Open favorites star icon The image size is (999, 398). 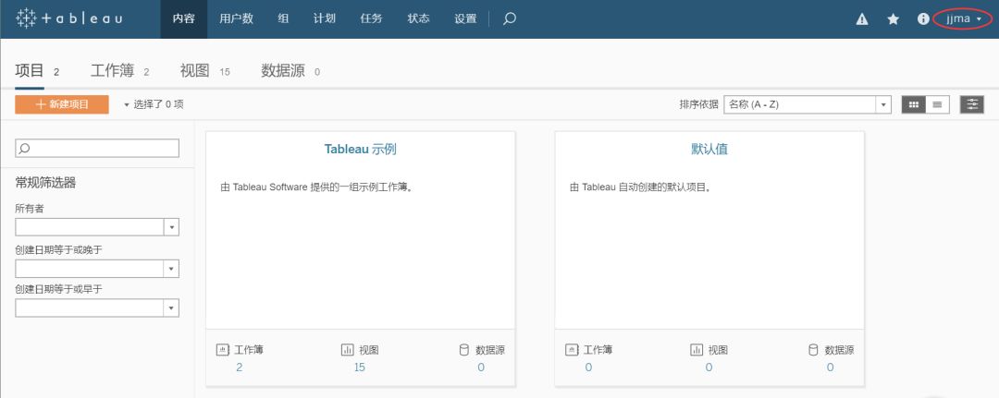coord(894,19)
